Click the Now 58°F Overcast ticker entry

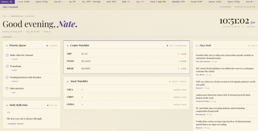click(x=91, y=2)
